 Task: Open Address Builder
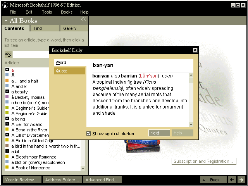coord(62,180)
